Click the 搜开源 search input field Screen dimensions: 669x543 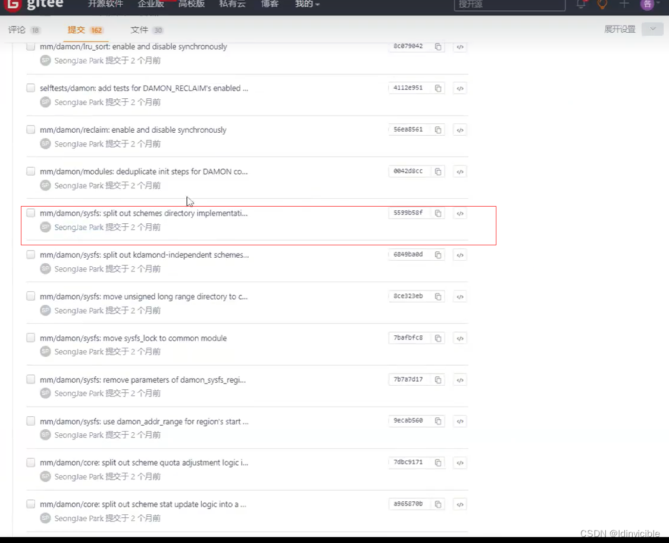click(509, 5)
